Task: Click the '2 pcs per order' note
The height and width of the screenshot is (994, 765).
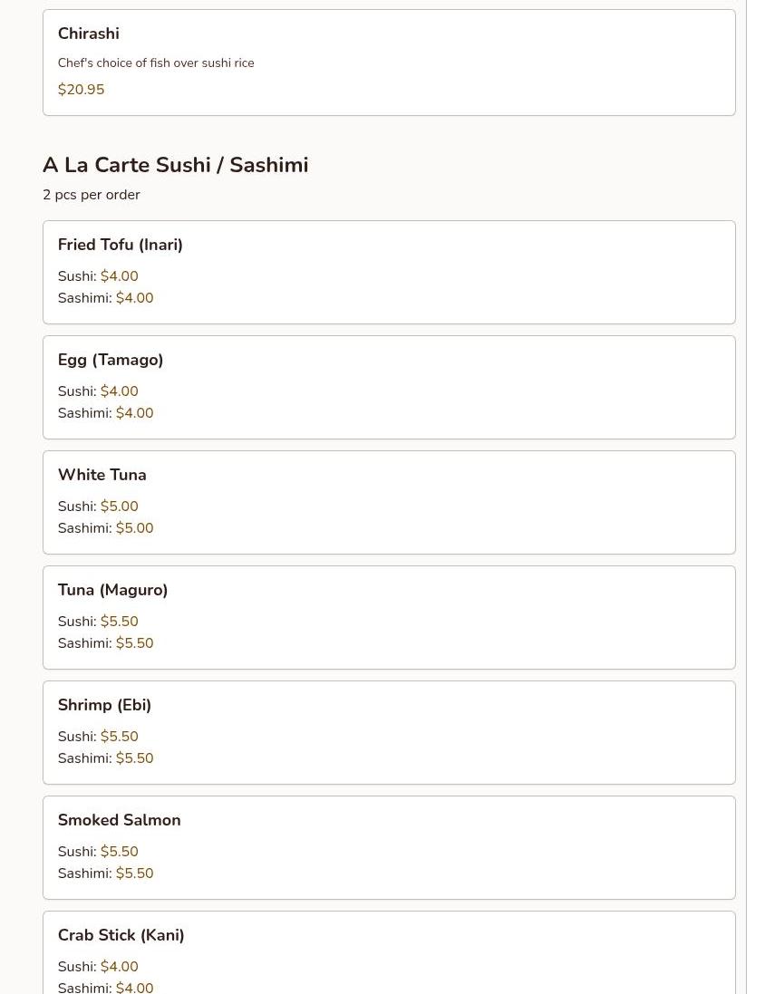Action: click(91, 195)
